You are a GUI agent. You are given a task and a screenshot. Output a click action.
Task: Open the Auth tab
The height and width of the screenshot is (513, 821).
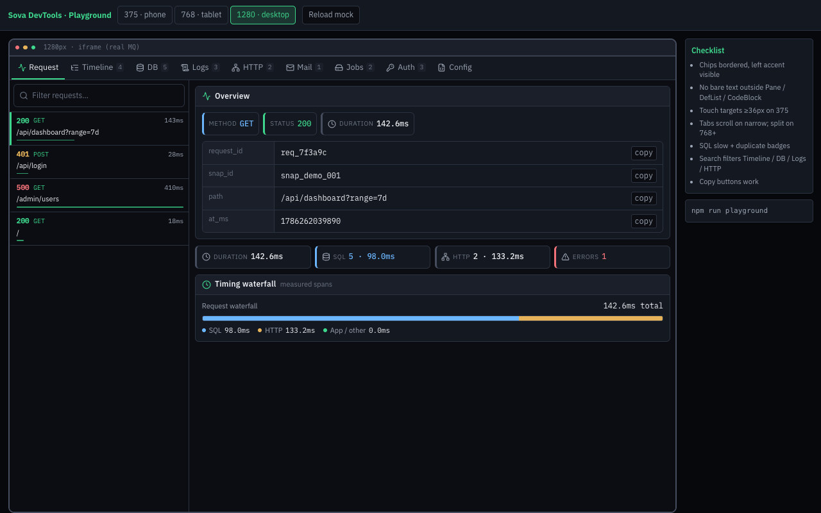click(406, 67)
